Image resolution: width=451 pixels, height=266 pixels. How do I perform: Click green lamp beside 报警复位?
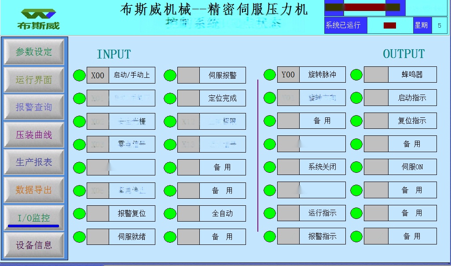tap(79, 214)
